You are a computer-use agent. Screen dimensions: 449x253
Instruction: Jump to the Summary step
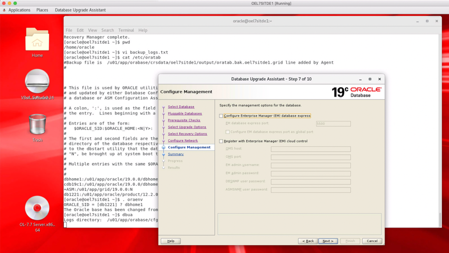pyautogui.click(x=176, y=154)
